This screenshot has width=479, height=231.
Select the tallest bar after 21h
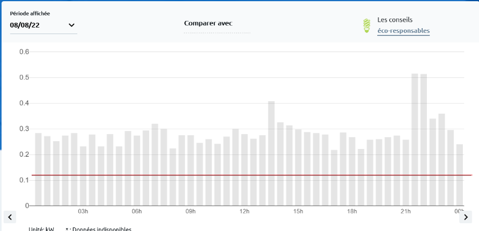click(x=414, y=139)
